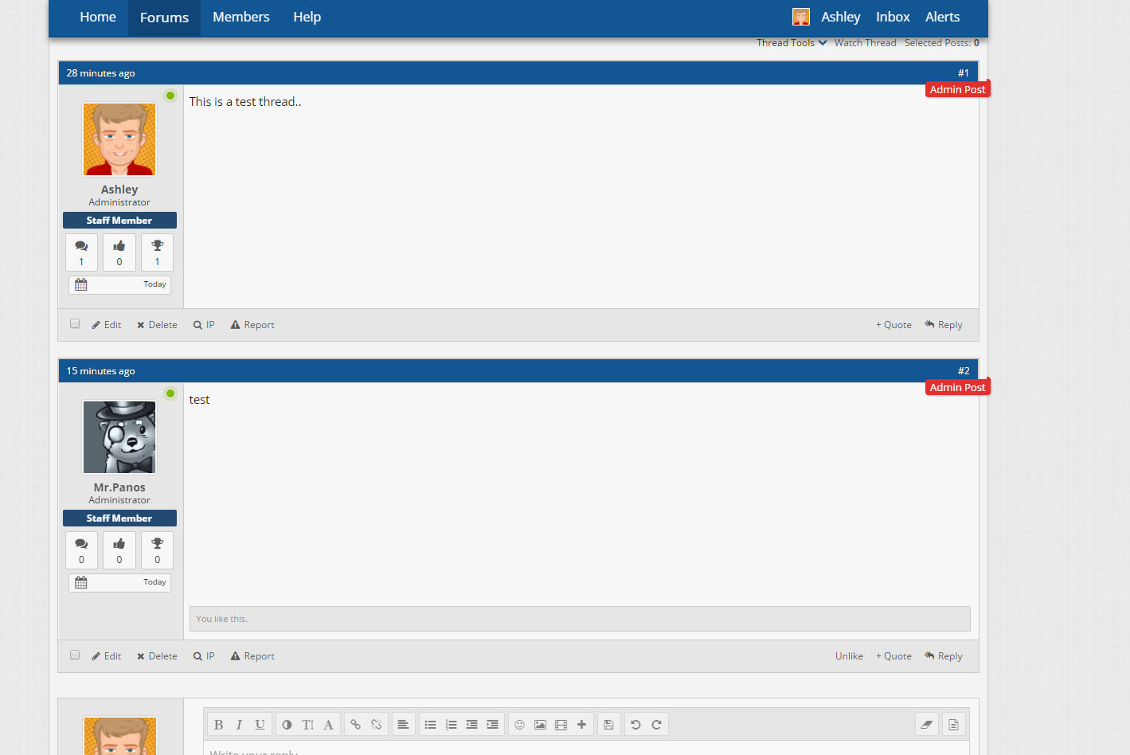Insert an unordered bullet list
The image size is (1130, 755).
click(x=430, y=725)
